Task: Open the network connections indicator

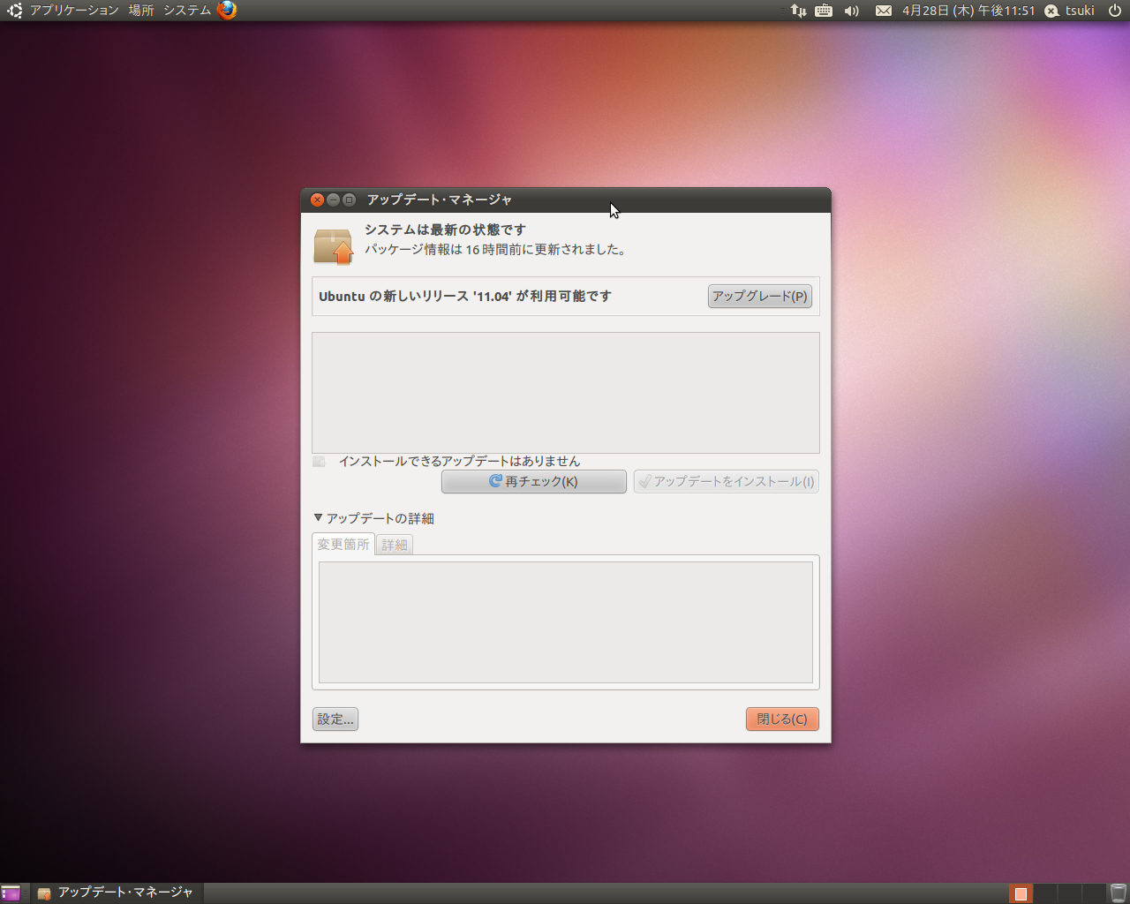Action: [x=798, y=11]
